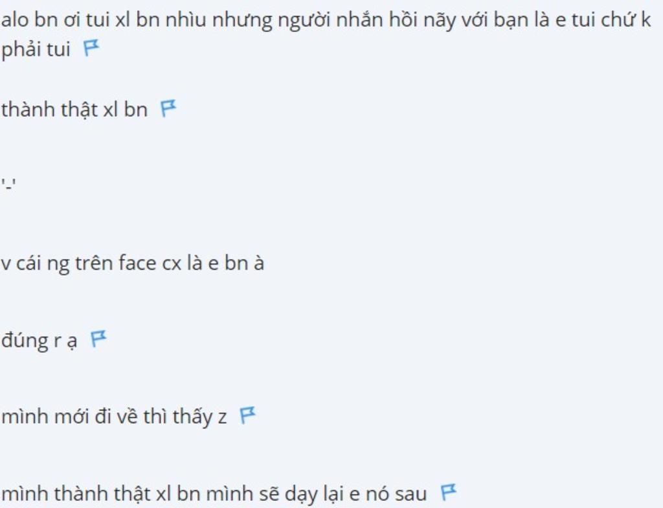
Task: Click the short "thành thật xl bn" message text
Action: 74,110
